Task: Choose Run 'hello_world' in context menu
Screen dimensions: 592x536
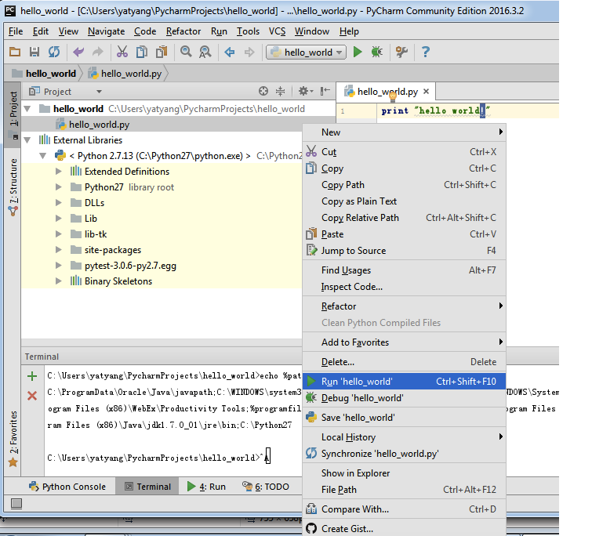Action: click(x=404, y=382)
